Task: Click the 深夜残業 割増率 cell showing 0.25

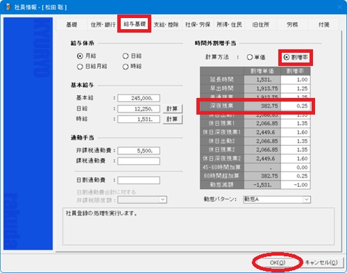Action: [296, 106]
